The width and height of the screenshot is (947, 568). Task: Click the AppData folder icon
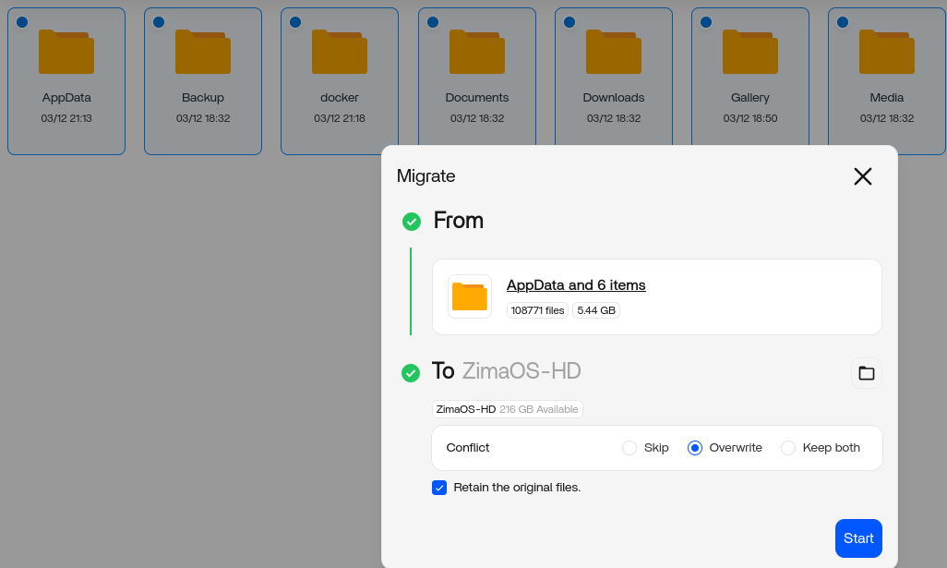pyautogui.click(x=66, y=52)
